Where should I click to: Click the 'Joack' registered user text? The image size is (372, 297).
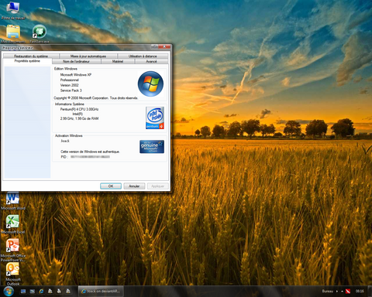tap(65, 141)
